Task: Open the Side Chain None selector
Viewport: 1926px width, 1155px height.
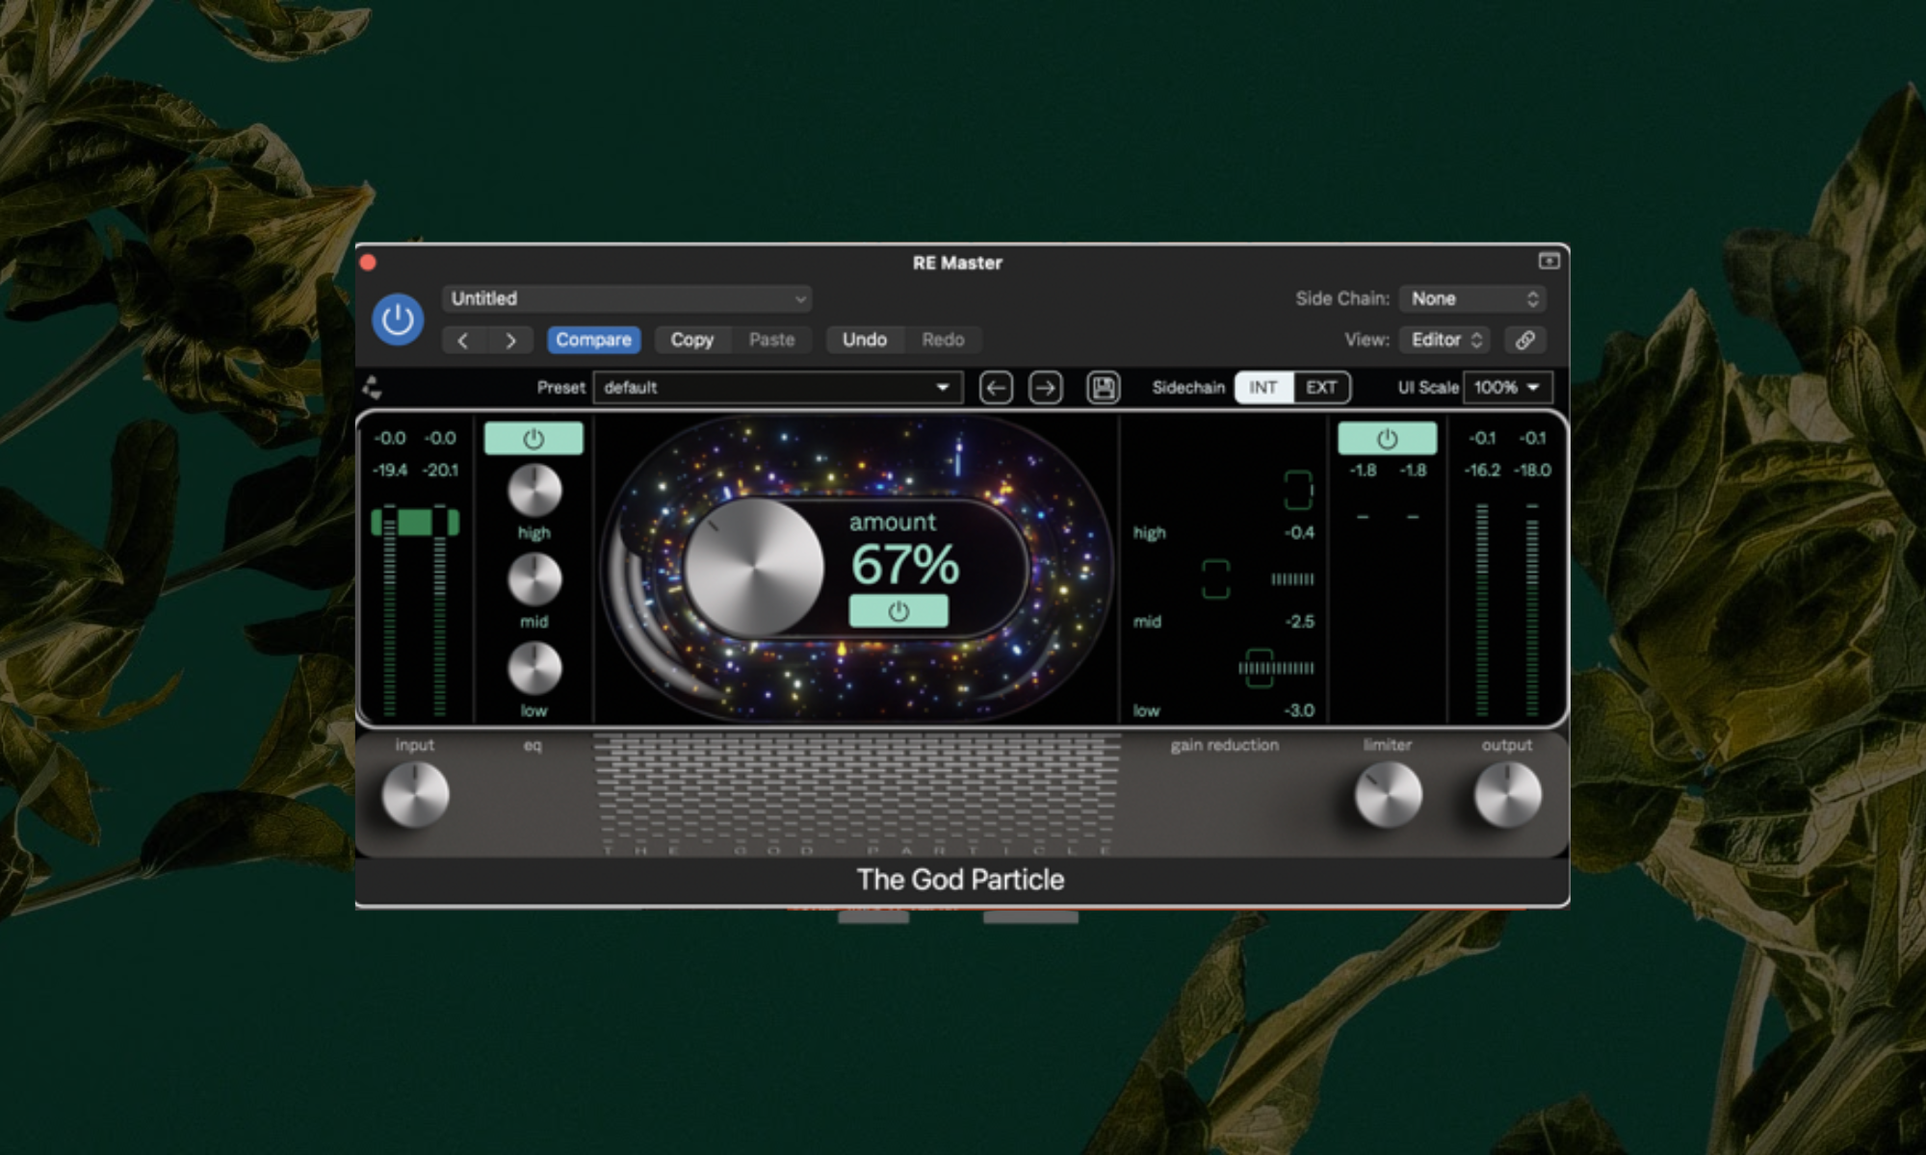Action: (1473, 298)
